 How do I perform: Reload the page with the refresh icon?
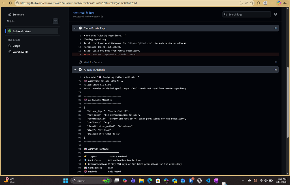pos(10,3)
